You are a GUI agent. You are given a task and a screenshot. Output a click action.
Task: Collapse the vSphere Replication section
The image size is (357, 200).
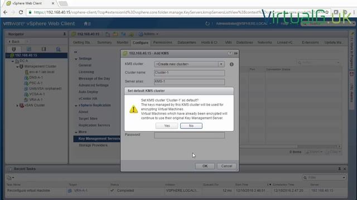click(x=76, y=106)
